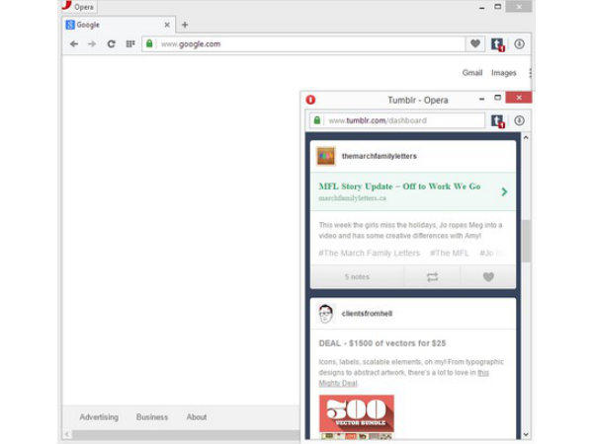Open the Gmail link

(x=472, y=72)
